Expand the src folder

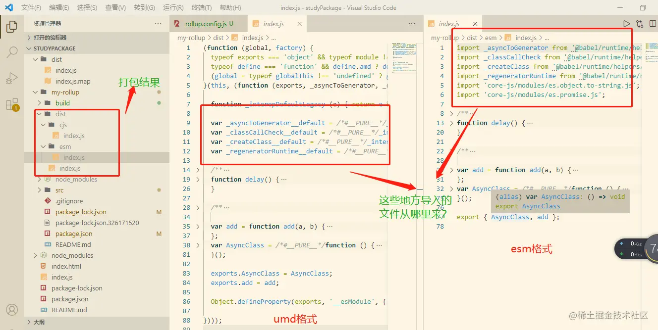point(59,190)
